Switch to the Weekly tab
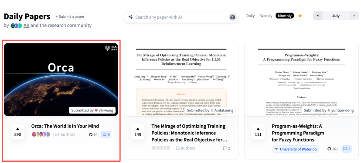This screenshot has height=163, width=361. (x=266, y=16)
